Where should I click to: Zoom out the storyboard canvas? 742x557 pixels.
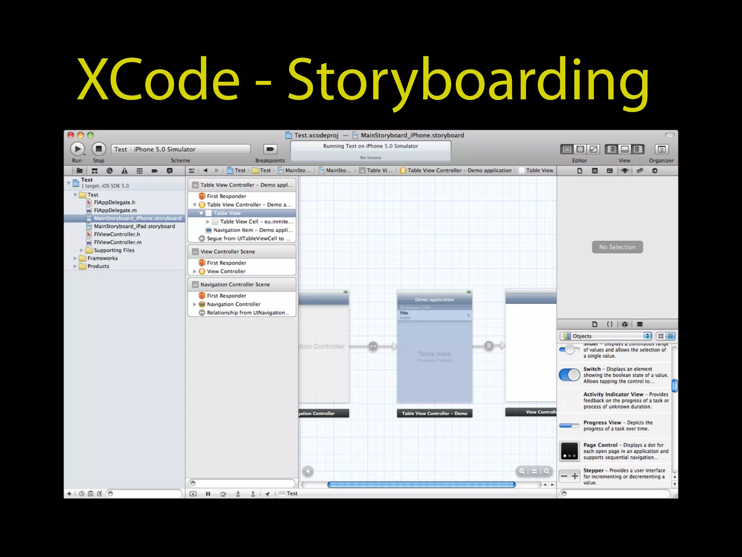(x=522, y=471)
